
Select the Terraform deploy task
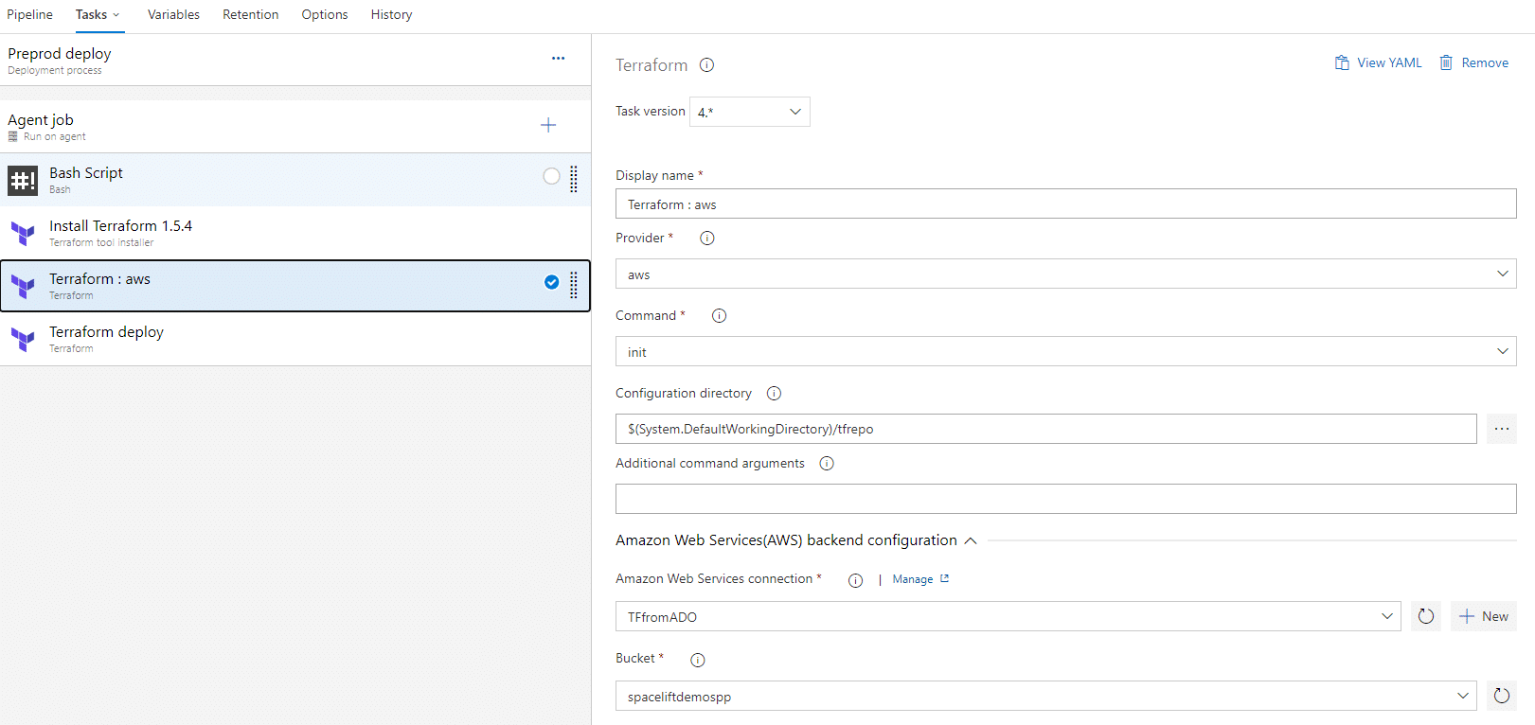pyautogui.click(x=295, y=339)
